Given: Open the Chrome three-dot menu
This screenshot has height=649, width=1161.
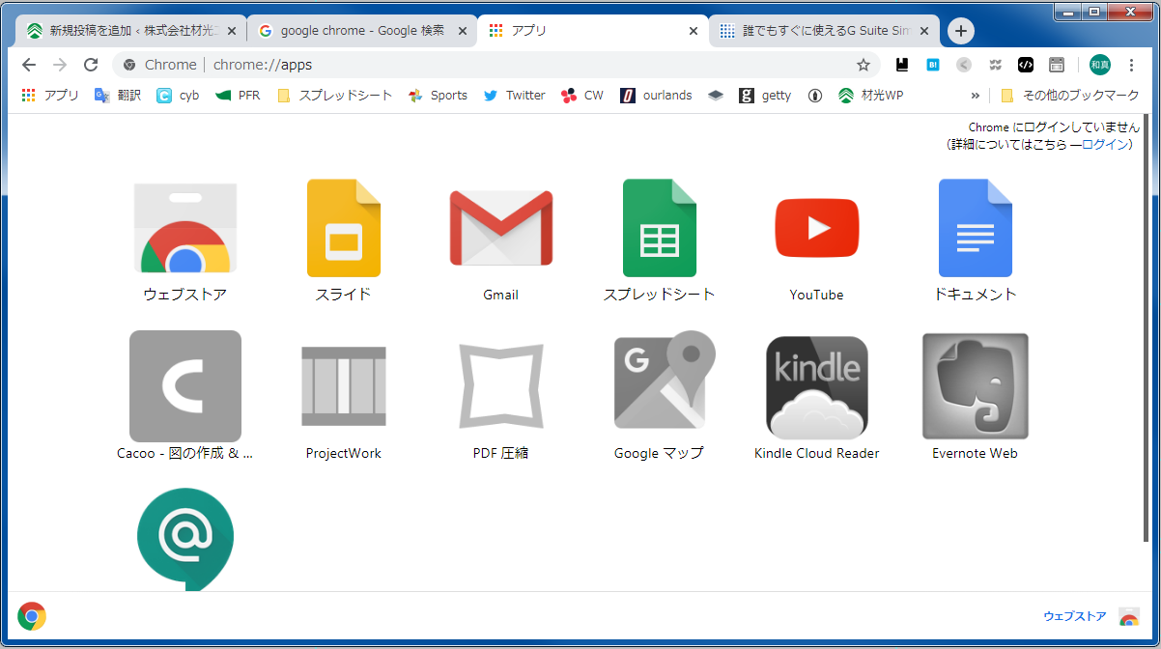Looking at the screenshot, I should 1131,65.
